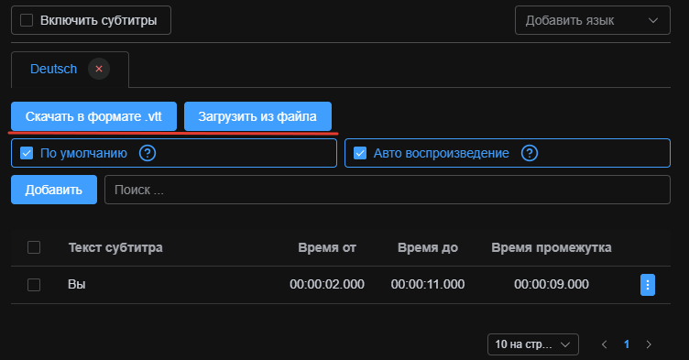
Task: Click the Время до column header
Action: click(x=428, y=247)
